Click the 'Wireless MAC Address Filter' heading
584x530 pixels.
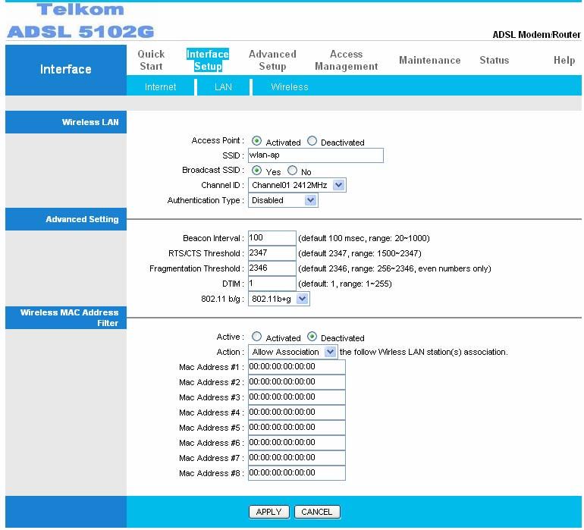[x=69, y=318]
